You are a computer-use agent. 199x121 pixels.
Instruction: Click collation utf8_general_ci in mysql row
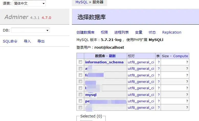coord(141,95)
